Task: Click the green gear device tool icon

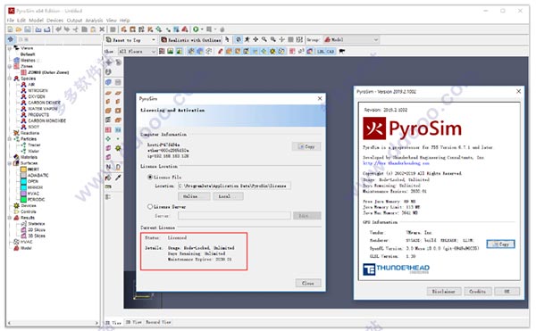Action: pos(118,148)
